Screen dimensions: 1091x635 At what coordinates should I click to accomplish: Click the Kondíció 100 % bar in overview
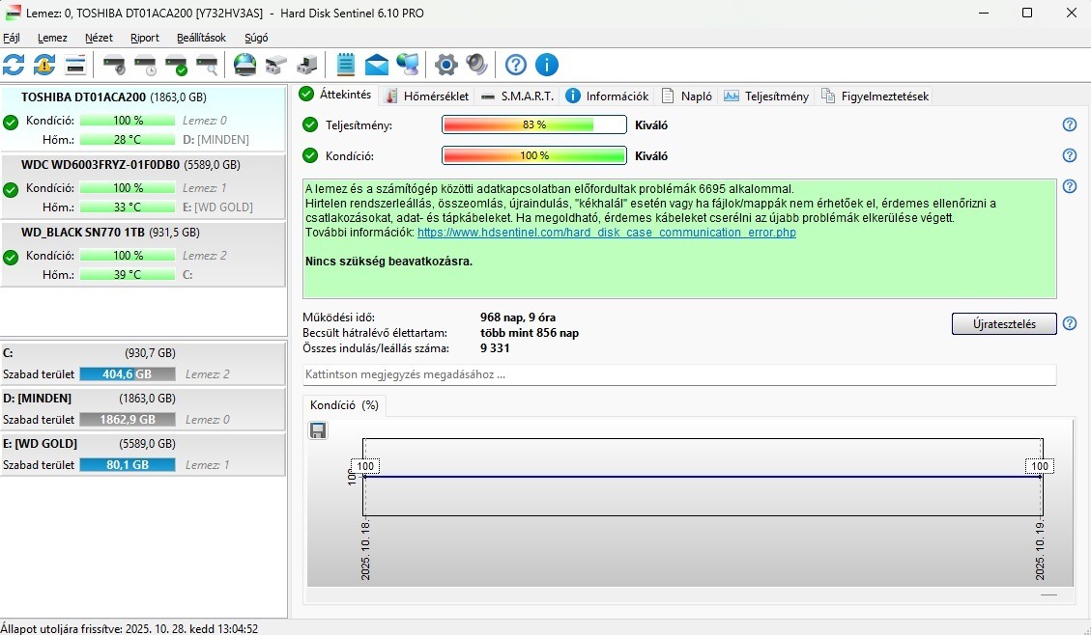(x=534, y=155)
